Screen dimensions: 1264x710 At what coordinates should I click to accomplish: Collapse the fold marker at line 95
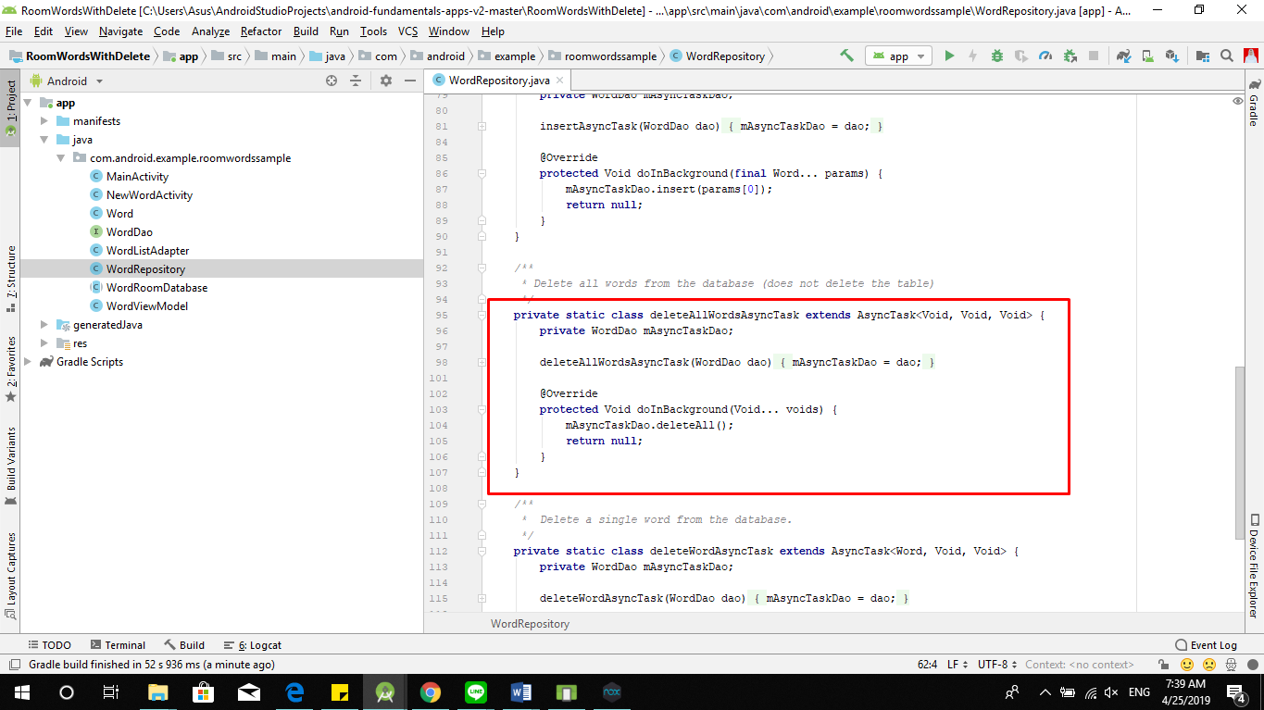tap(482, 314)
